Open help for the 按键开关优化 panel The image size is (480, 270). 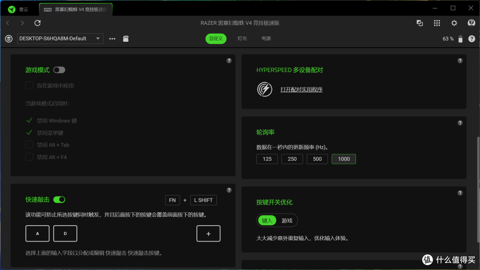(460, 193)
